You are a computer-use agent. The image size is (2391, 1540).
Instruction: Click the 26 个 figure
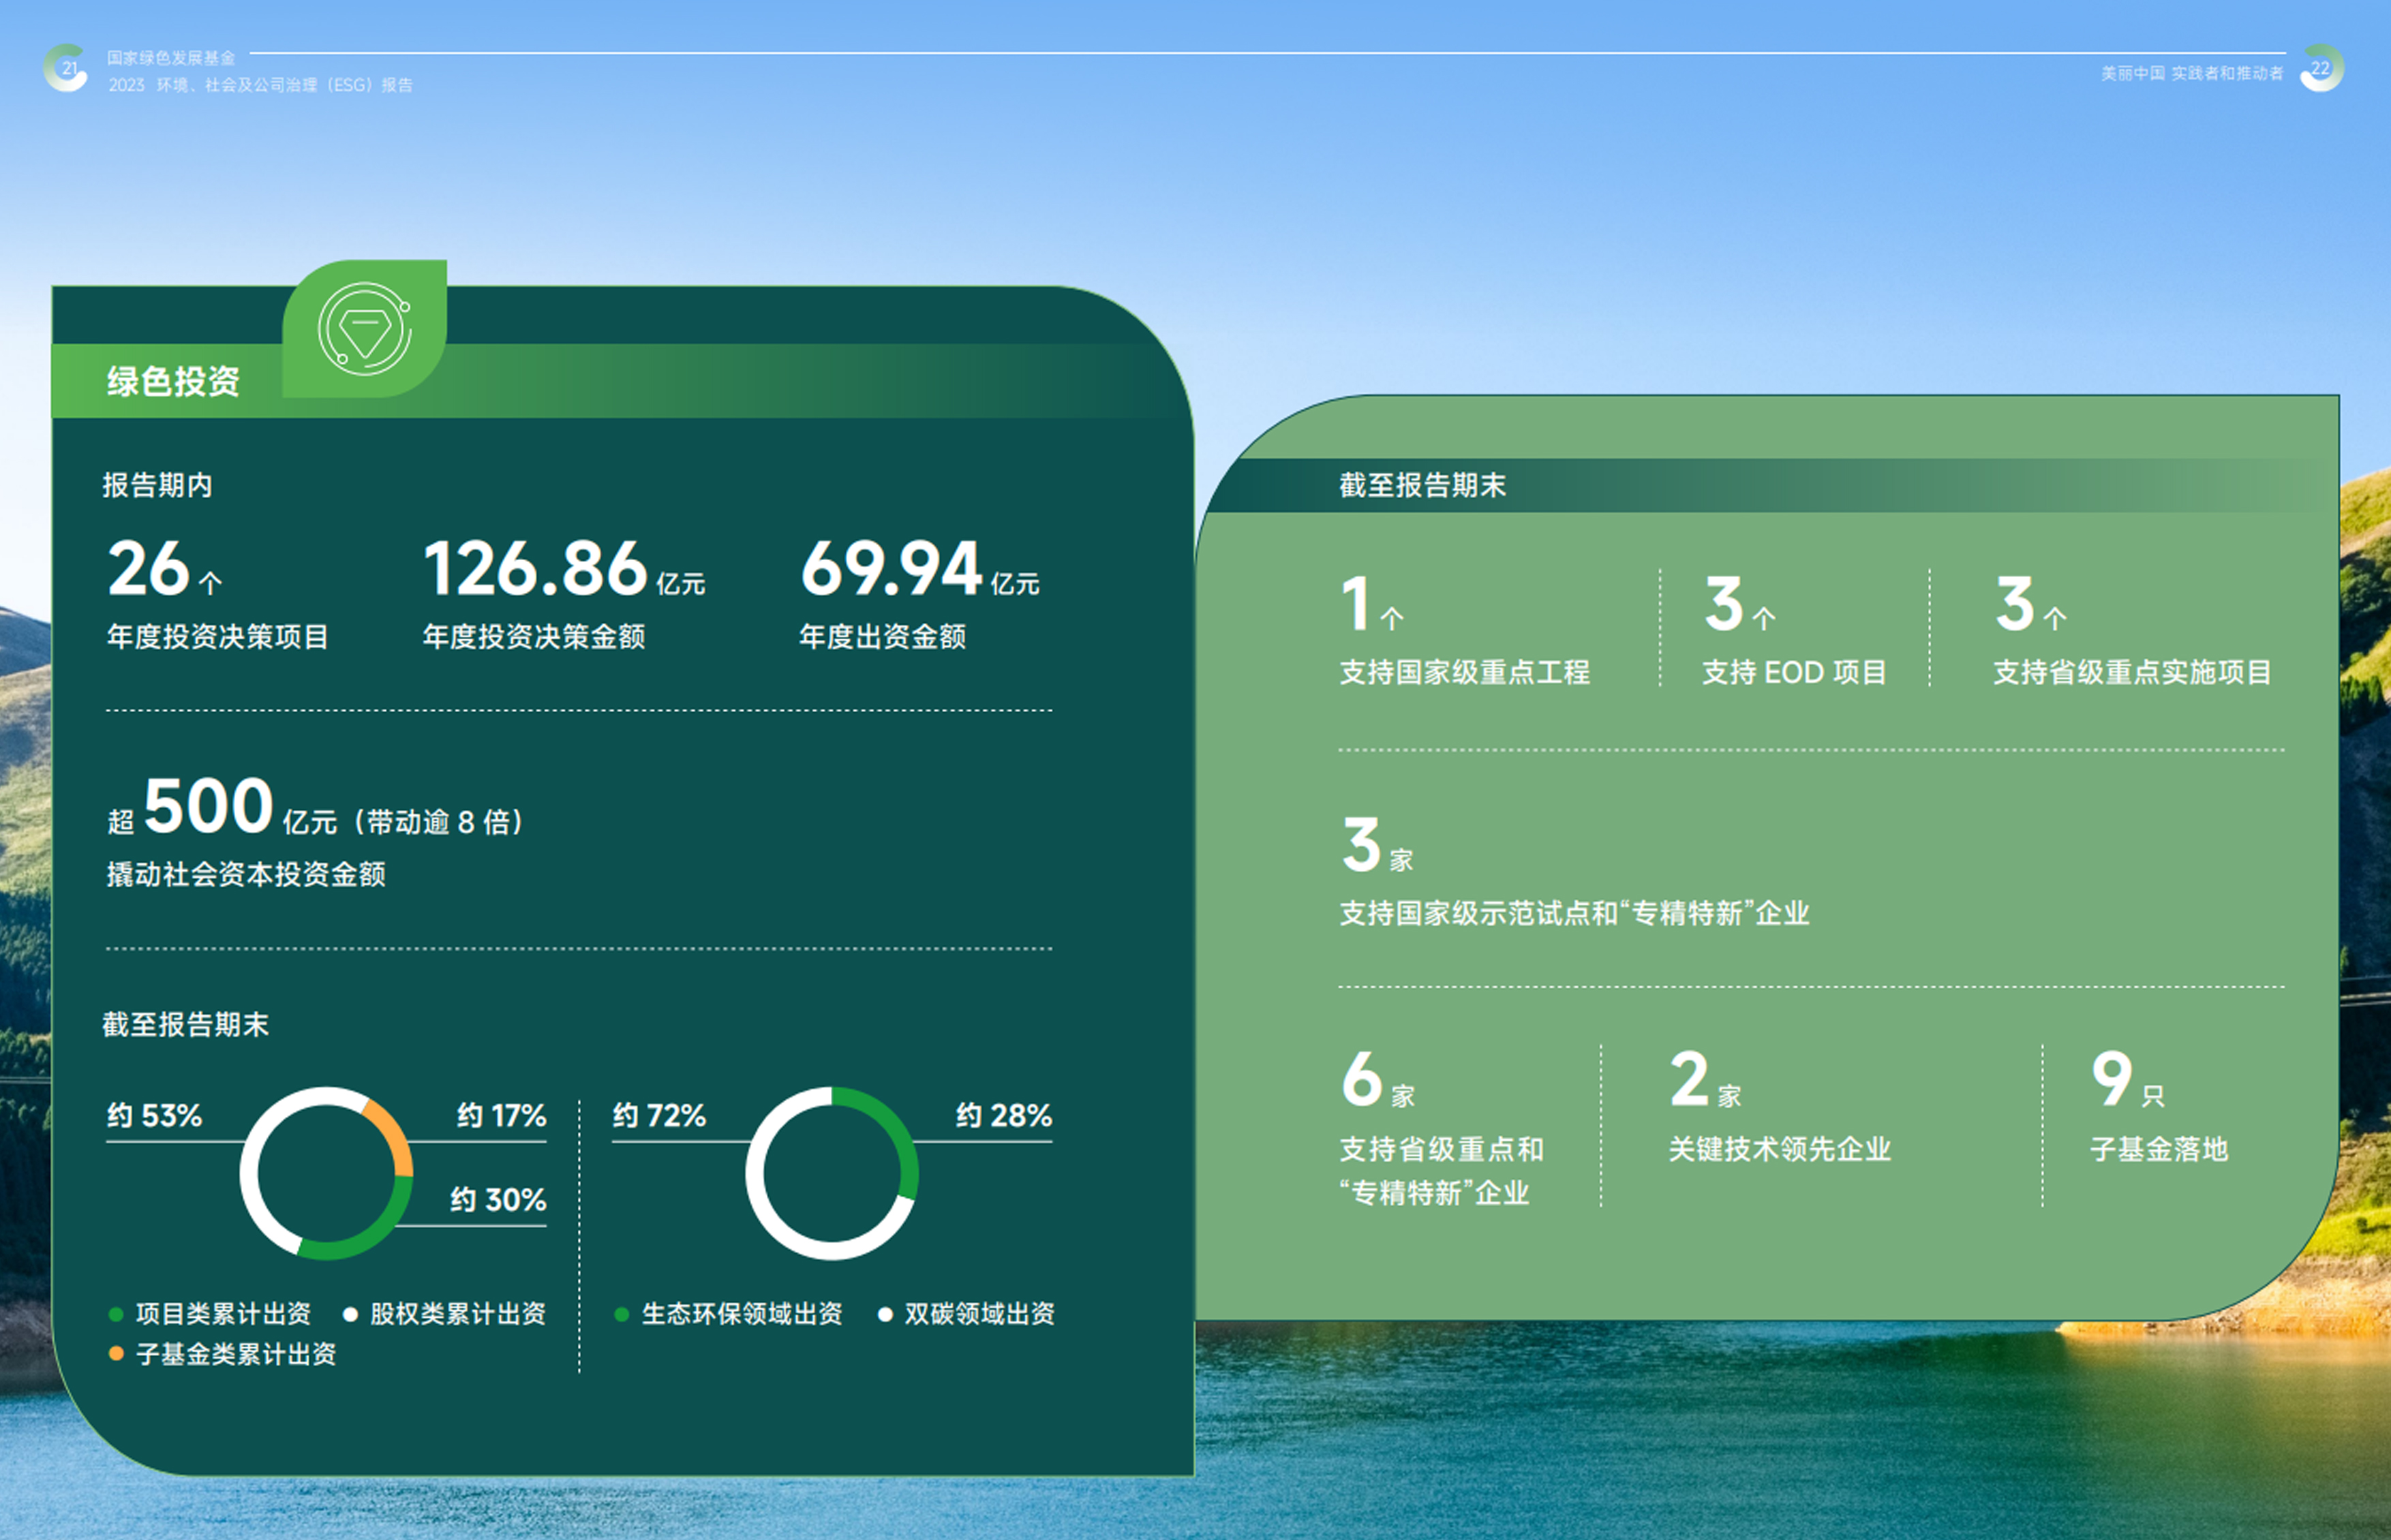[165, 568]
